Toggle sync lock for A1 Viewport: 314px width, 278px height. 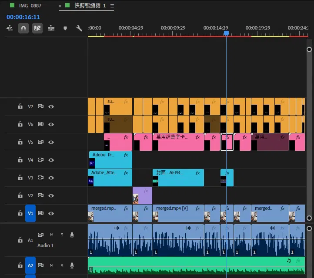pyautogui.click(x=41, y=235)
